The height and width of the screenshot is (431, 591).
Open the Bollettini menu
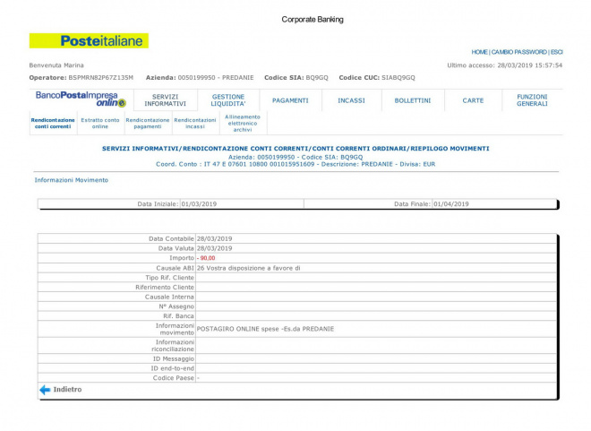click(413, 100)
